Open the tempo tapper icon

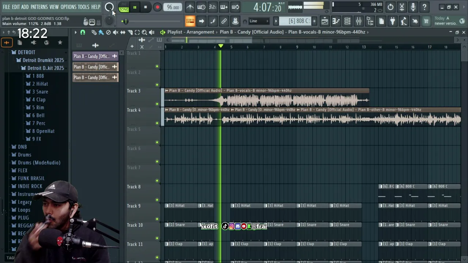click(404, 21)
